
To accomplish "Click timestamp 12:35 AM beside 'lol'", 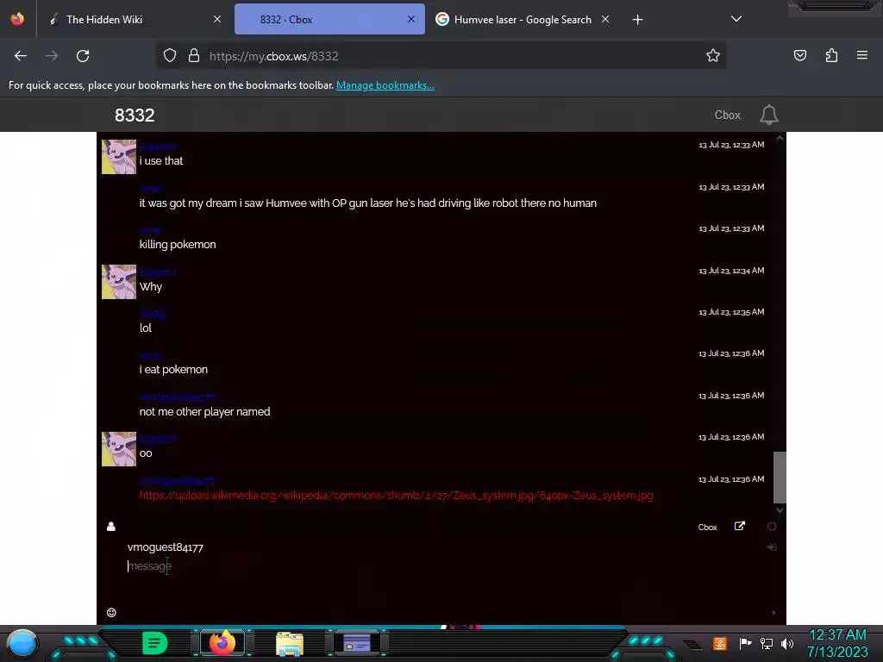I will (x=731, y=312).
